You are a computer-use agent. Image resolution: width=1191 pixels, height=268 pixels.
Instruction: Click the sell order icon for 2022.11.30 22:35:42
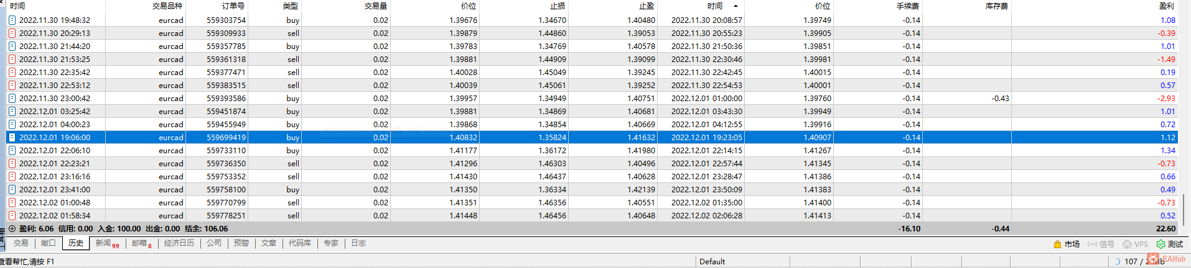[12, 72]
